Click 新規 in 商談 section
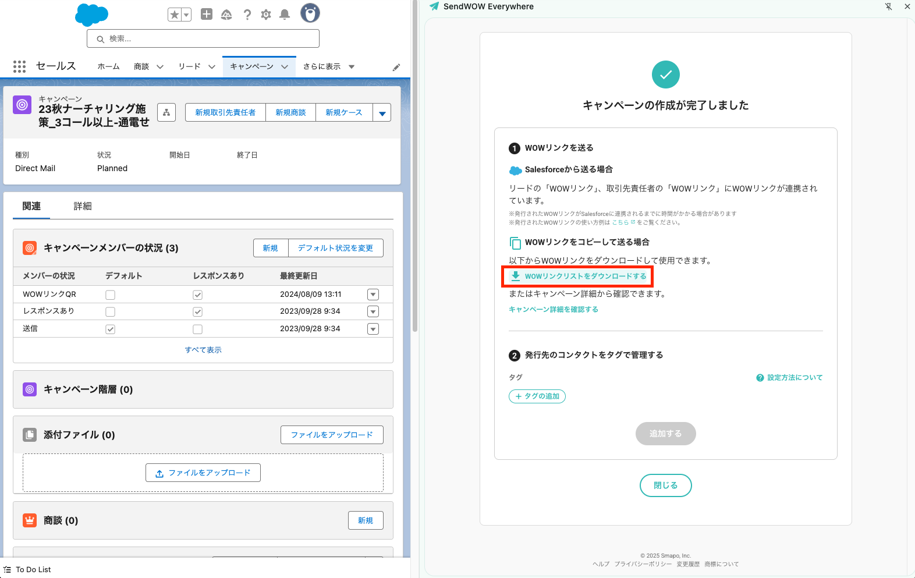 tap(366, 520)
